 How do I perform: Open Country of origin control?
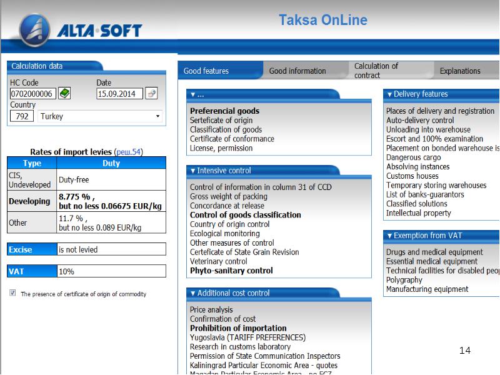click(229, 224)
